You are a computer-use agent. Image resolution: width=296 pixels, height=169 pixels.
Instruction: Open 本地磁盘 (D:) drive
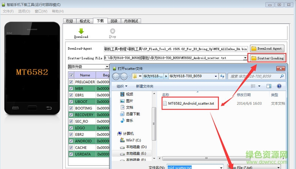[133, 147]
